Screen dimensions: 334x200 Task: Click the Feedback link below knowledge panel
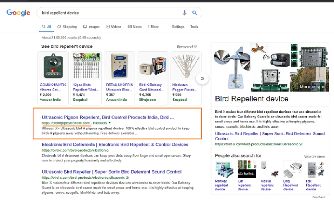tap(319, 197)
